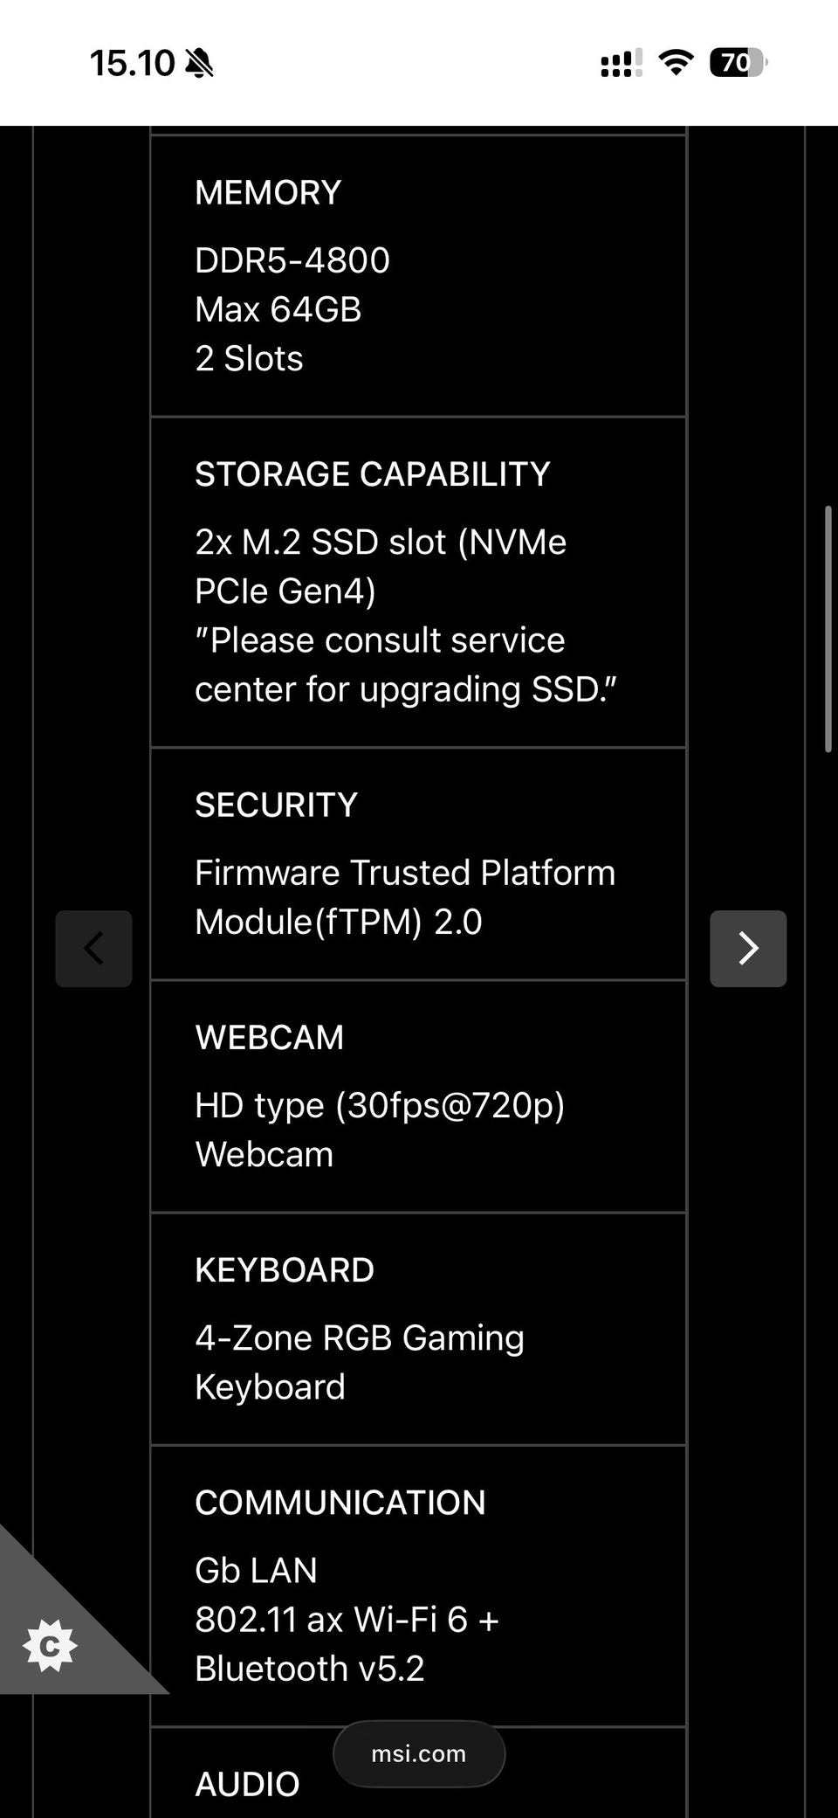This screenshot has width=838, height=1818.
Task: Open cookie settings gear icon
Action: click(51, 1646)
